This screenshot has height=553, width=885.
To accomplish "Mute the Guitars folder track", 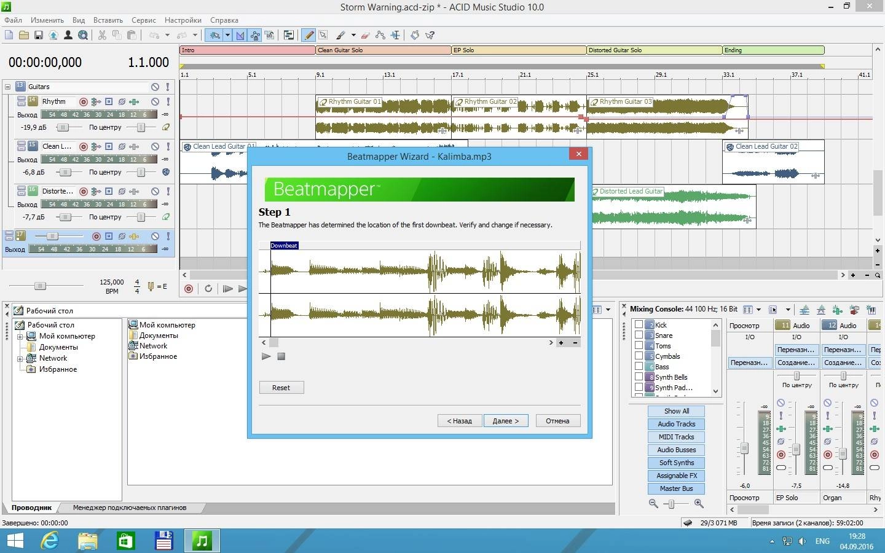I will click(155, 87).
